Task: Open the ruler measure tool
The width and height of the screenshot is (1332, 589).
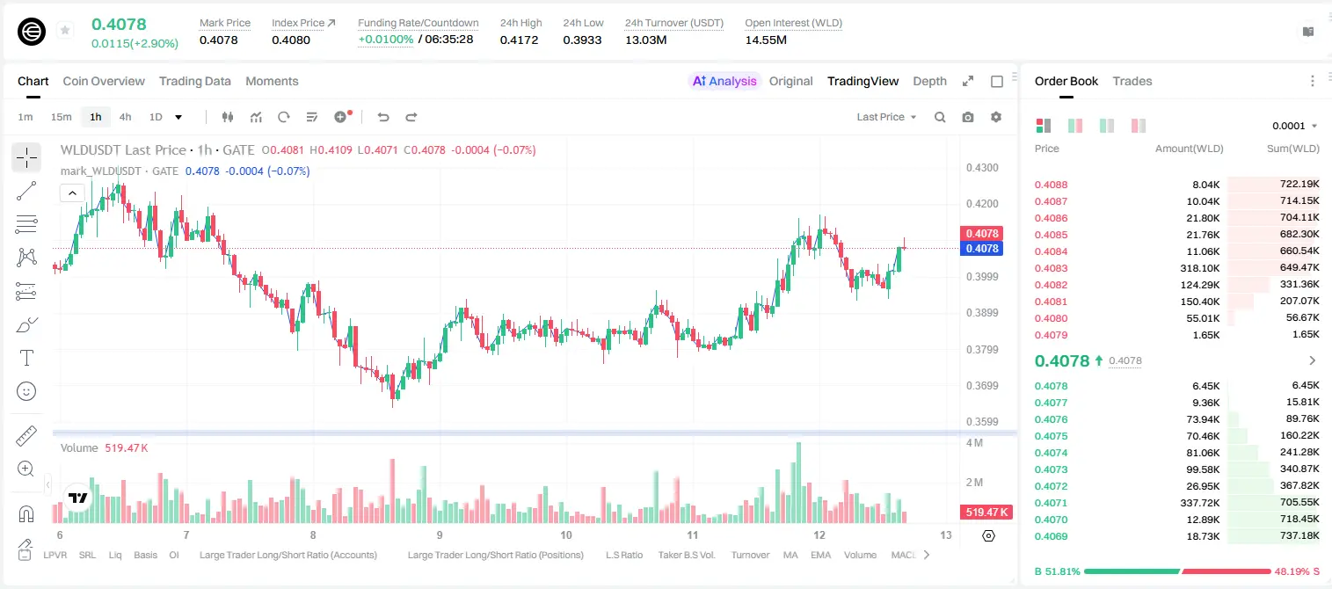Action: click(x=26, y=436)
